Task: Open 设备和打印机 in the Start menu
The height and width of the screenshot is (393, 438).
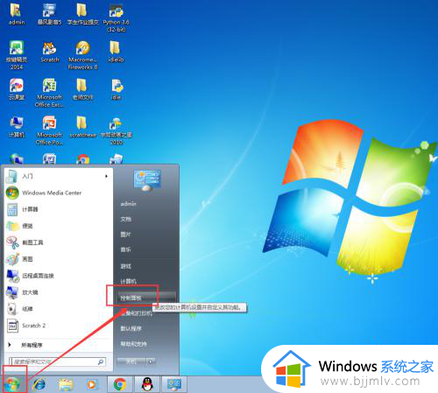Action: (137, 313)
